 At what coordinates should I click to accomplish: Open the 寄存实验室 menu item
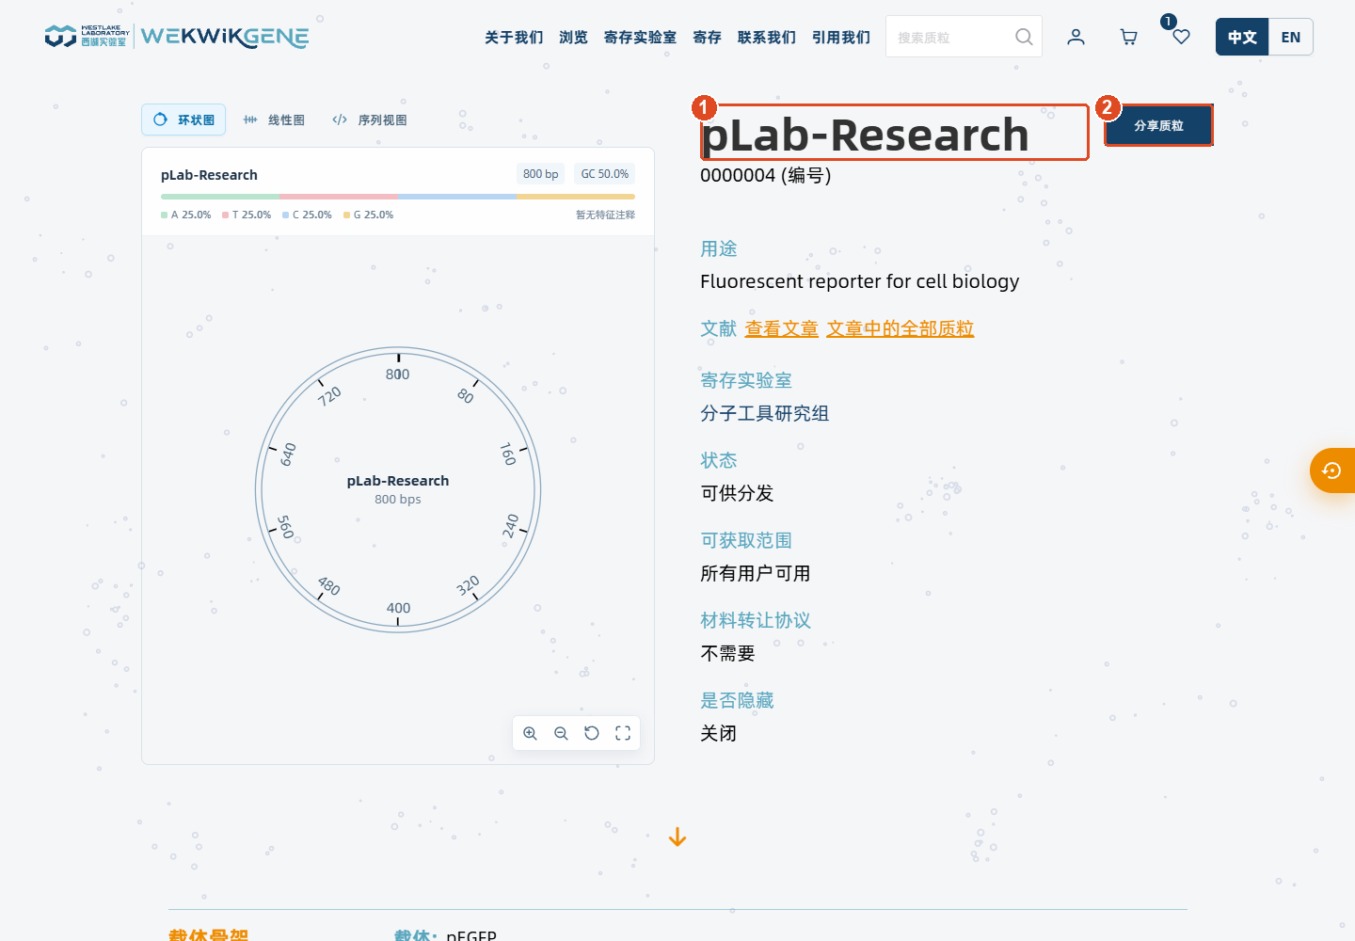coord(640,37)
